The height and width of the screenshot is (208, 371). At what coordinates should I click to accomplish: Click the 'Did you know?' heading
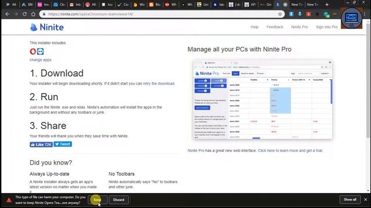(51, 162)
